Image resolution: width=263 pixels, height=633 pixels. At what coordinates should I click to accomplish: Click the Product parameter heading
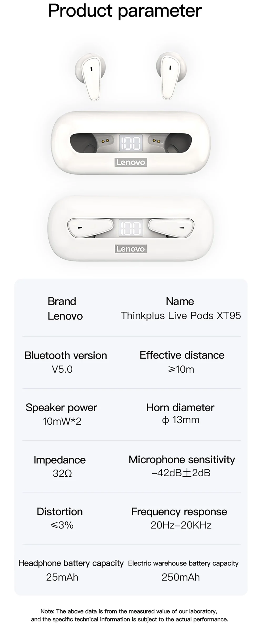point(125,11)
